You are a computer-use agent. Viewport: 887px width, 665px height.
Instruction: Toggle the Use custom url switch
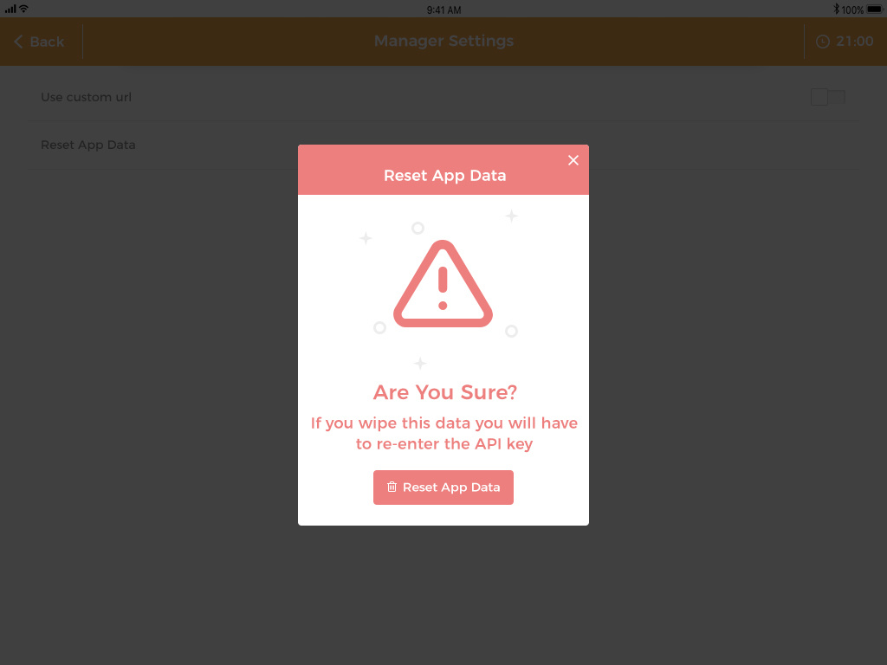click(x=827, y=97)
